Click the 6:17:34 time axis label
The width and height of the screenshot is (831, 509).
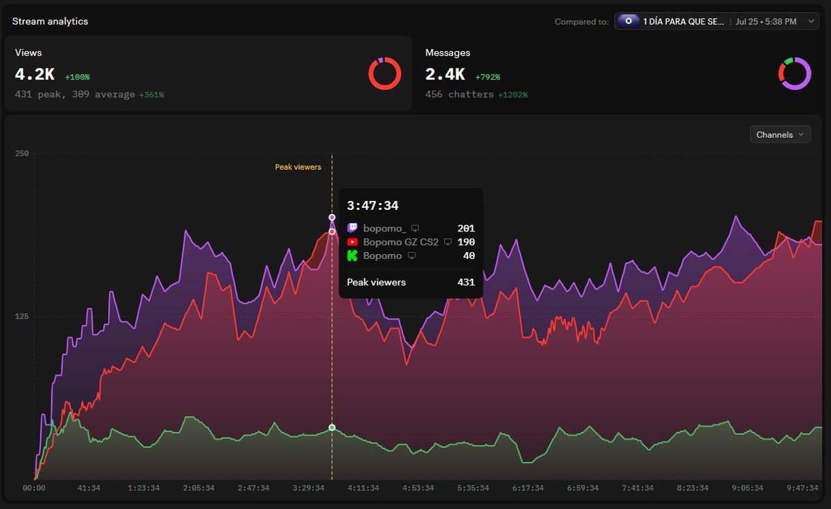(x=528, y=488)
